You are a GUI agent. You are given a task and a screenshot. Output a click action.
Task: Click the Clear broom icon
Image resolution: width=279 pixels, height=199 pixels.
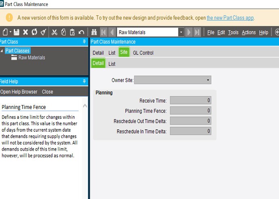point(43,32)
